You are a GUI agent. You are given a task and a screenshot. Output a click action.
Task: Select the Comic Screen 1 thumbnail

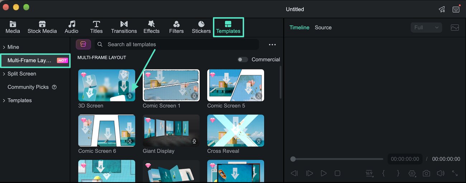click(x=171, y=85)
